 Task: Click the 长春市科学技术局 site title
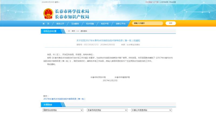[72, 11]
